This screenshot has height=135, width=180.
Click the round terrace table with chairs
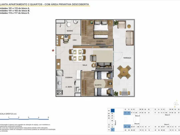(x=124, y=72)
